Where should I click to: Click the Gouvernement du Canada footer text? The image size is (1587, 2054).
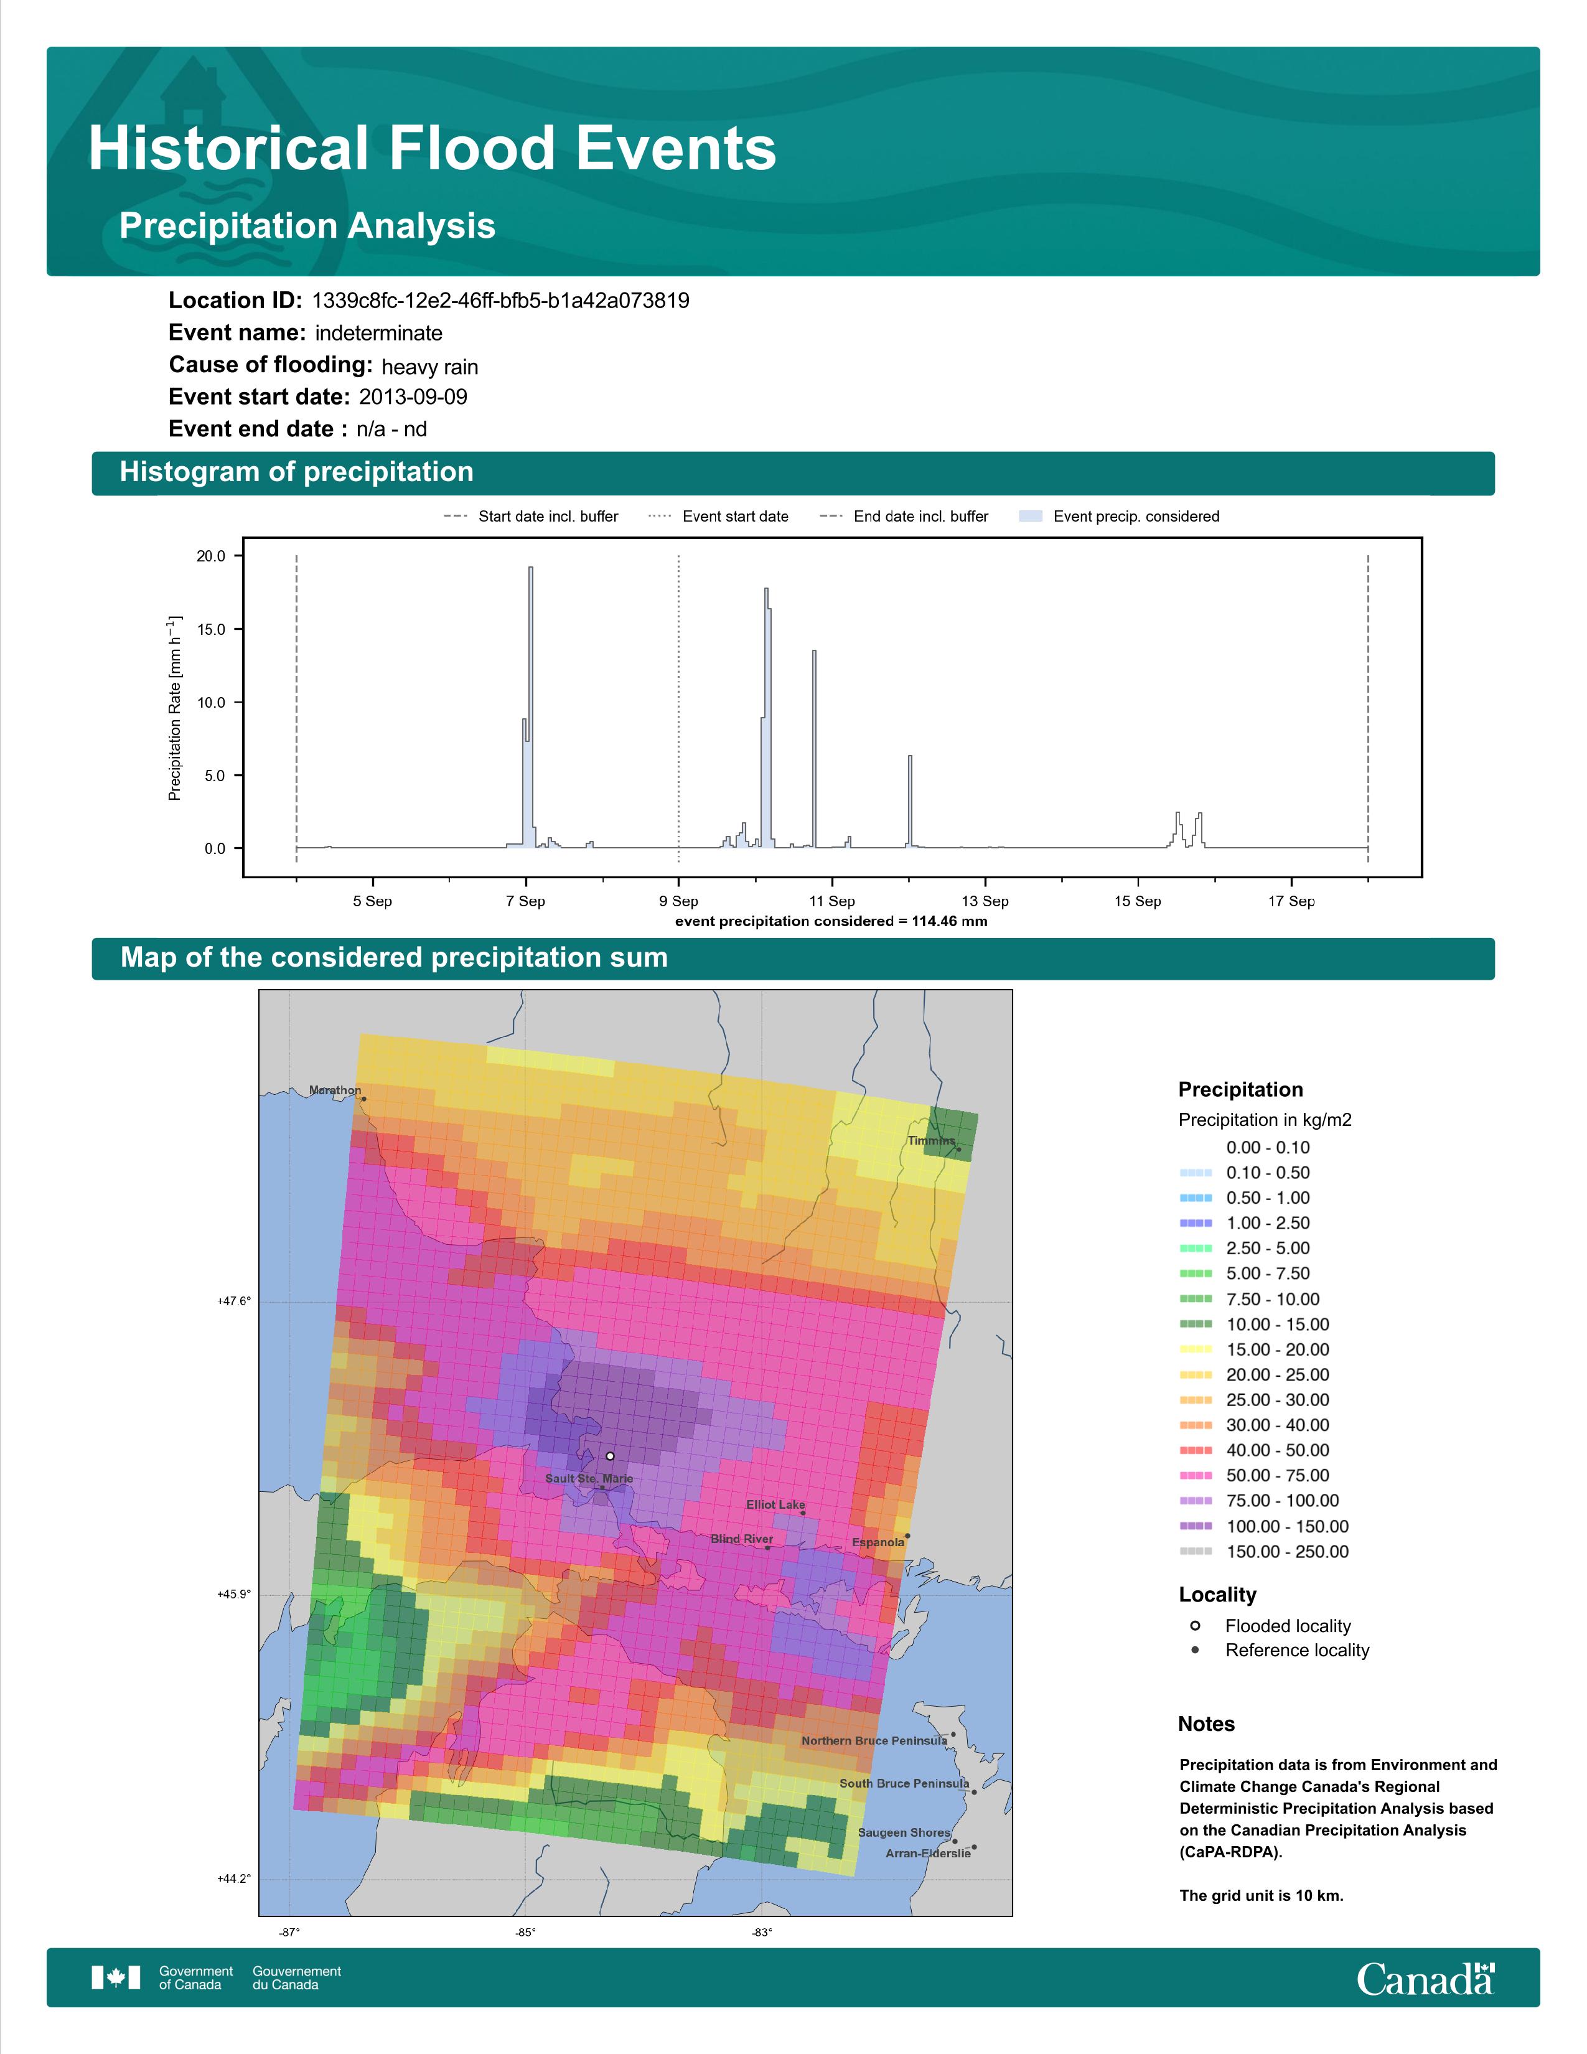297,1978
